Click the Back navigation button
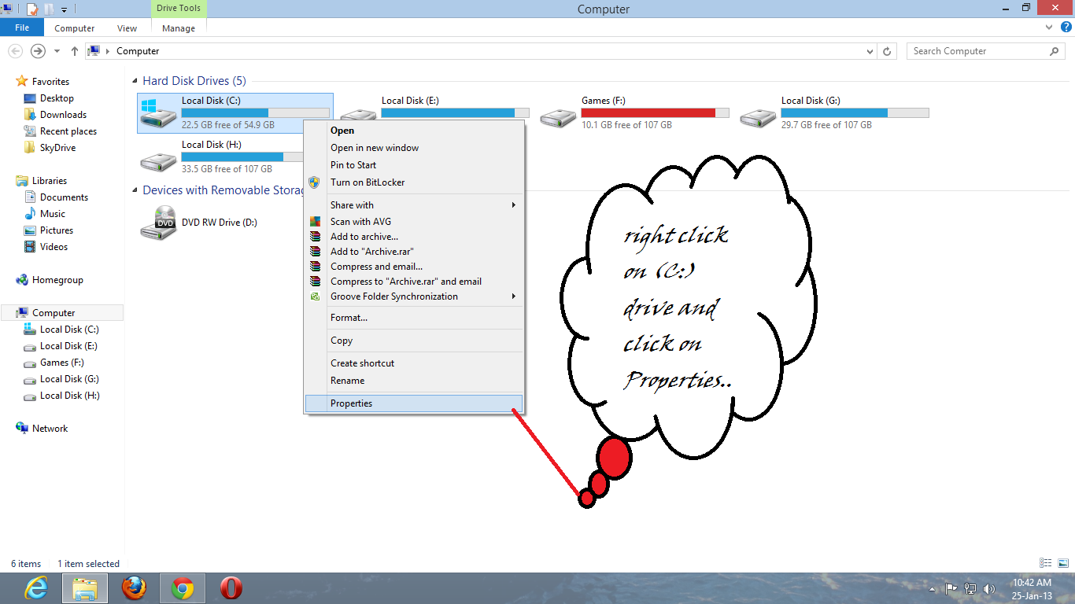The height and width of the screenshot is (604, 1075). [x=15, y=50]
